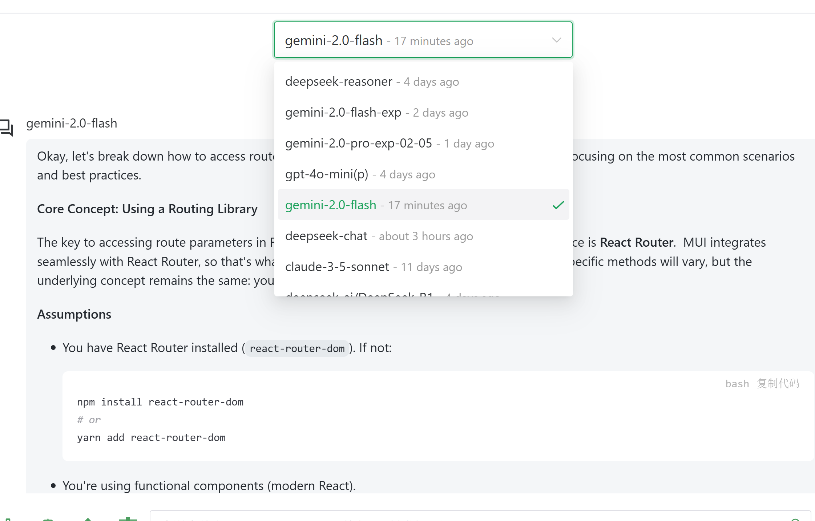Click the green checkmark beside gemini-2.0-flash
815x521 pixels.
(558, 205)
